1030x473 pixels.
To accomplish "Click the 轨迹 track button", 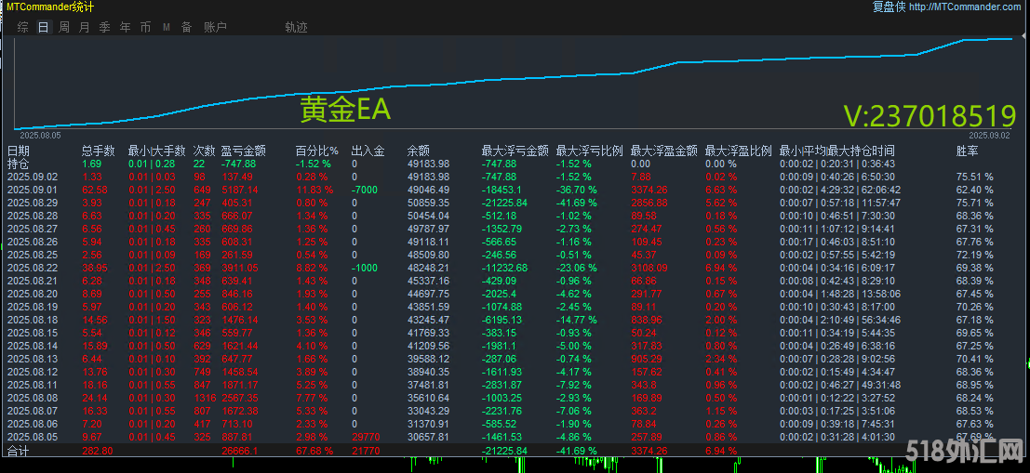I will tap(296, 28).
